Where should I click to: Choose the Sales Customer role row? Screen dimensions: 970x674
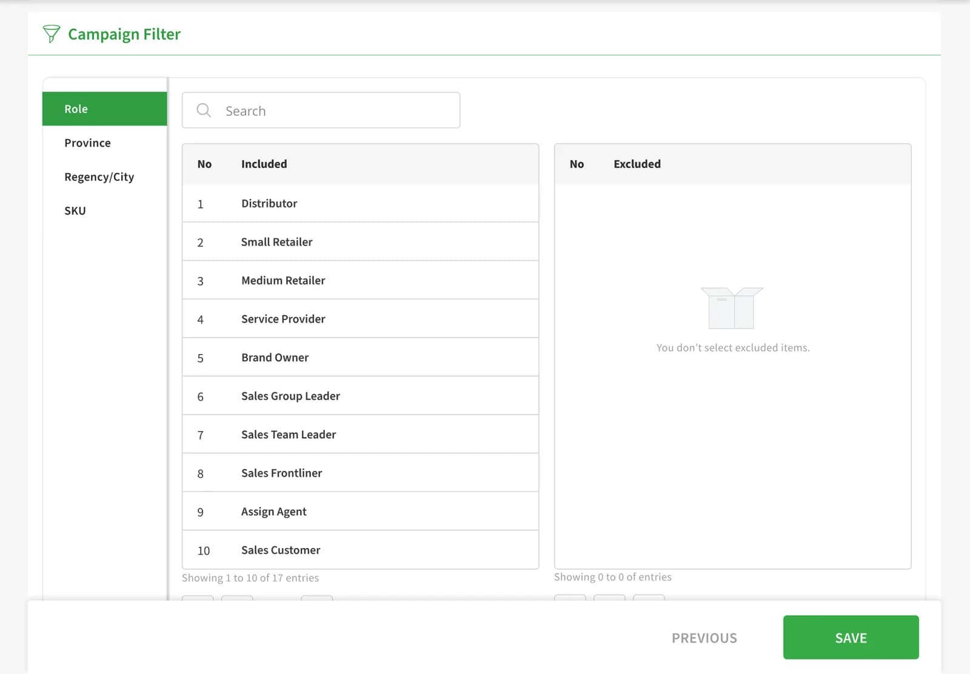[360, 550]
